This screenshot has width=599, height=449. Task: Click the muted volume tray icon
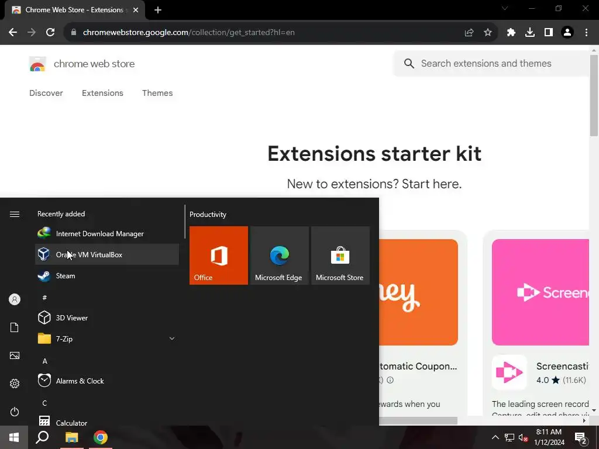click(523, 437)
